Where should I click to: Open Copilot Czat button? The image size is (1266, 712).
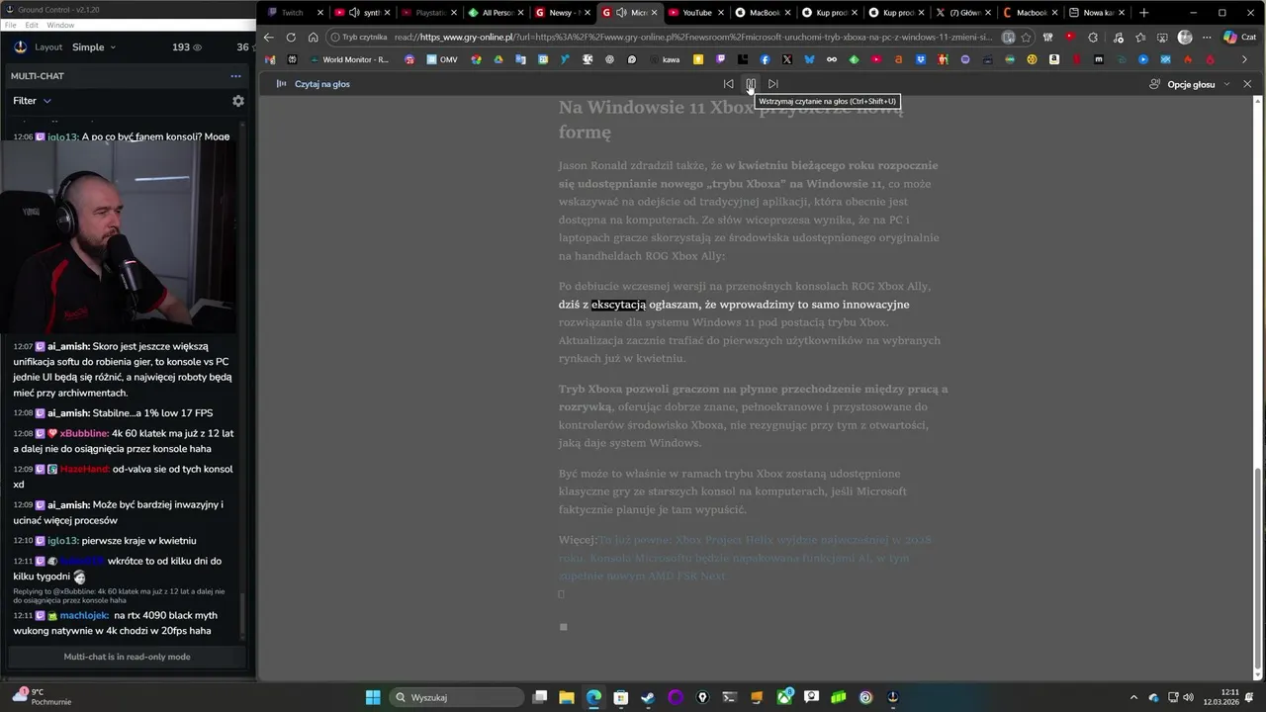1239,37
